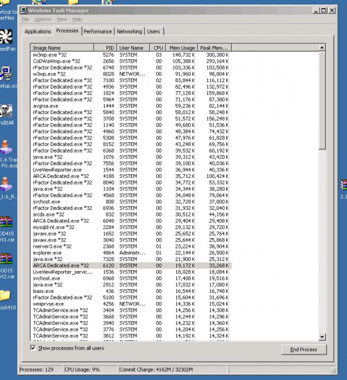Click the Task Manager title bar icon
Image resolution: width=347 pixels, height=380 pixels.
click(23, 10)
